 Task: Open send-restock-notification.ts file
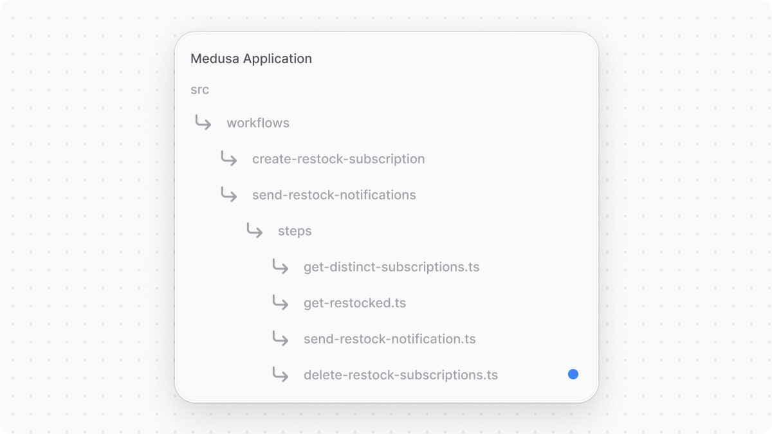point(389,339)
